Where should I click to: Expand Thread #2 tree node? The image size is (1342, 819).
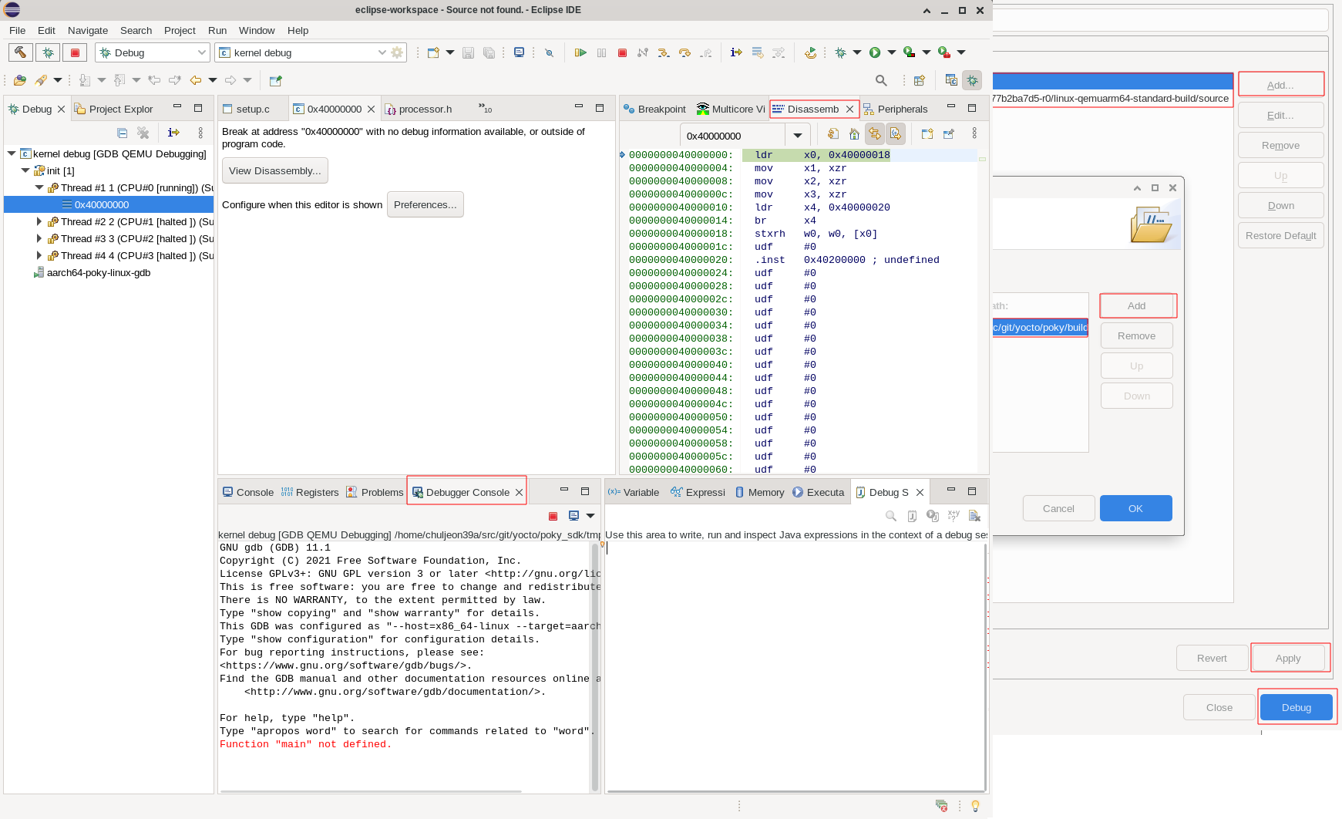pyautogui.click(x=39, y=221)
